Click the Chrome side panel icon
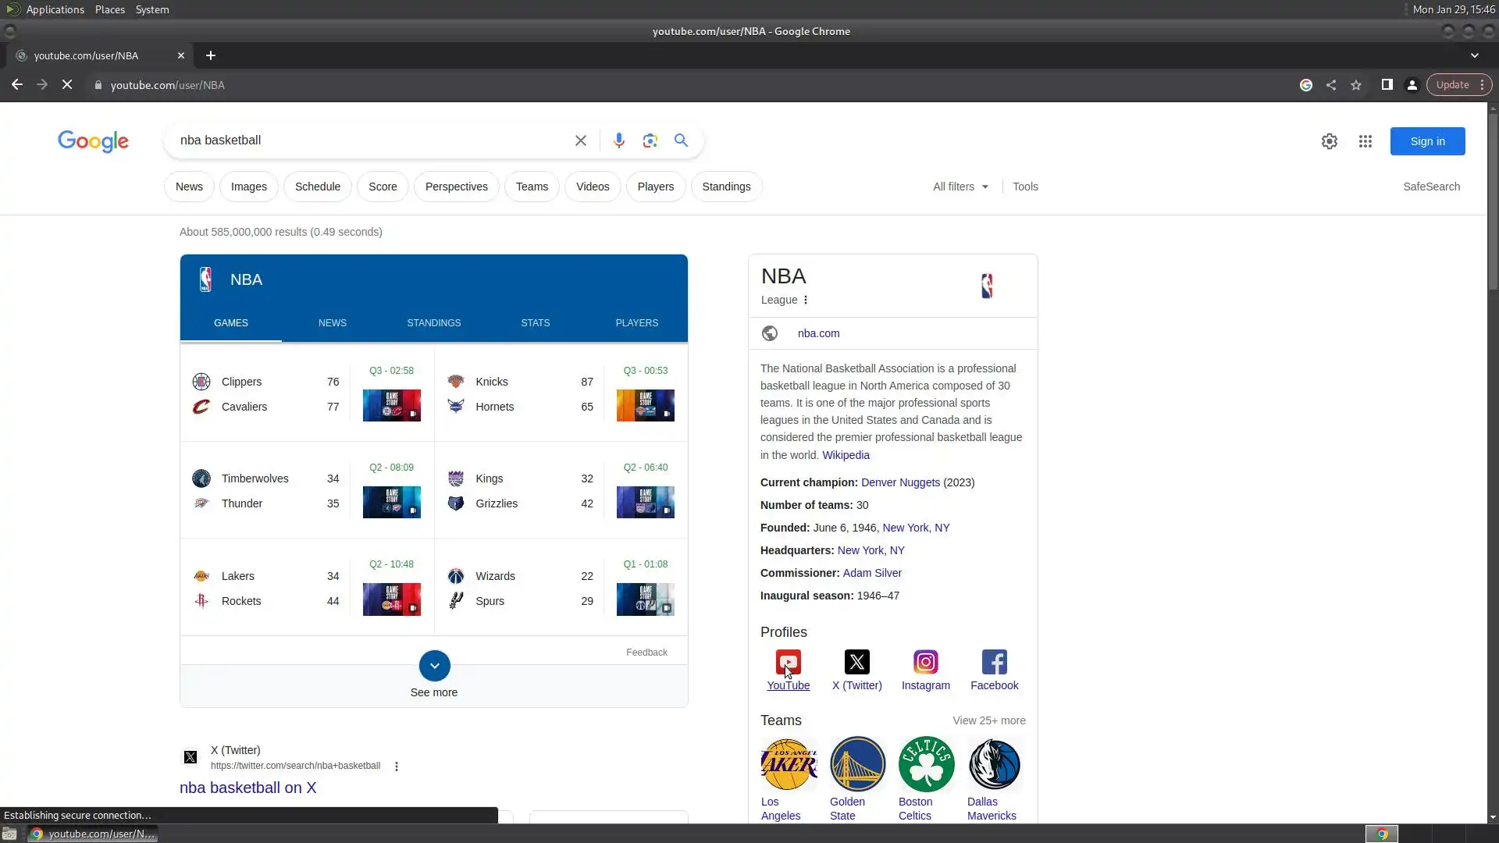1499x843 pixels. coord(1387,85)
